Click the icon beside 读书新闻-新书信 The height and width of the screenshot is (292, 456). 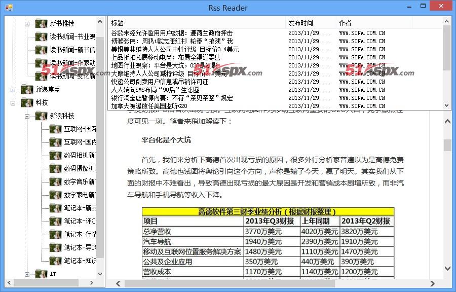pyautogui.click(x=42, y=50)
